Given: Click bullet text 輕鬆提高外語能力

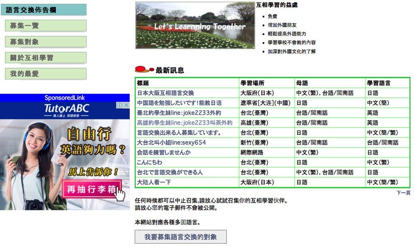Looking at the screenshot, I should tap(287, 34).
